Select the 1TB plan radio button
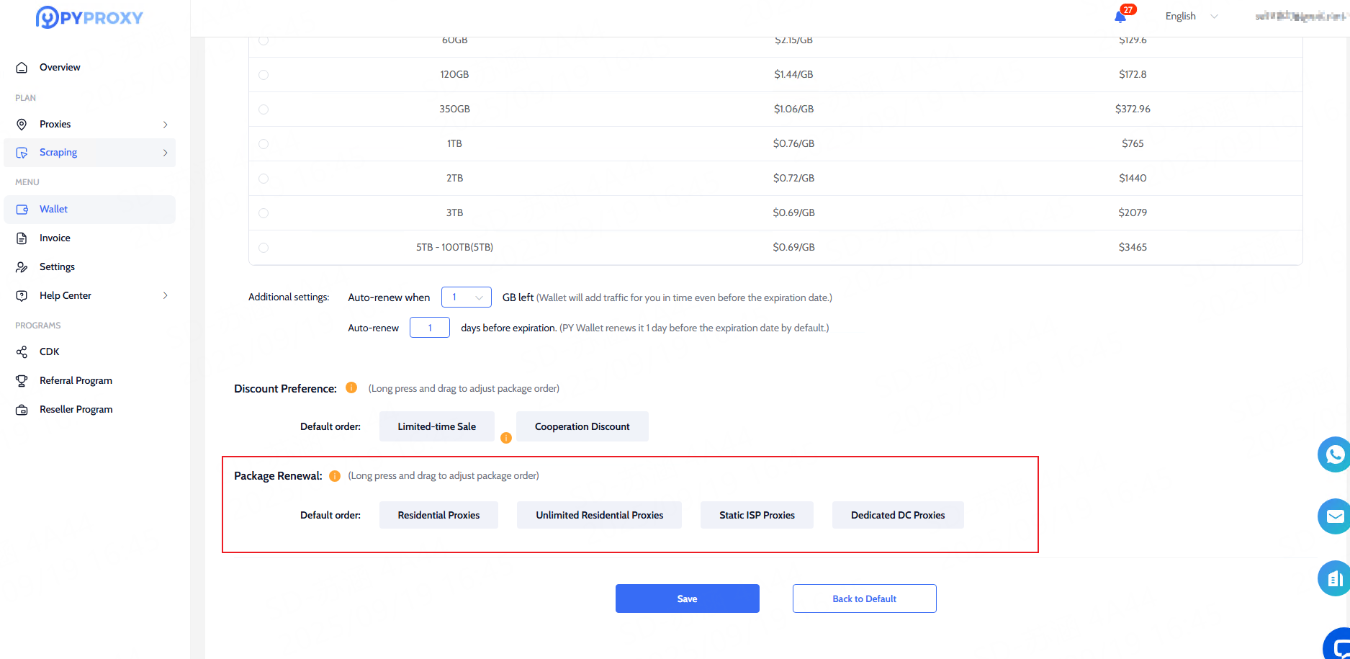The image size is (1350, 659). click(264, 144)
